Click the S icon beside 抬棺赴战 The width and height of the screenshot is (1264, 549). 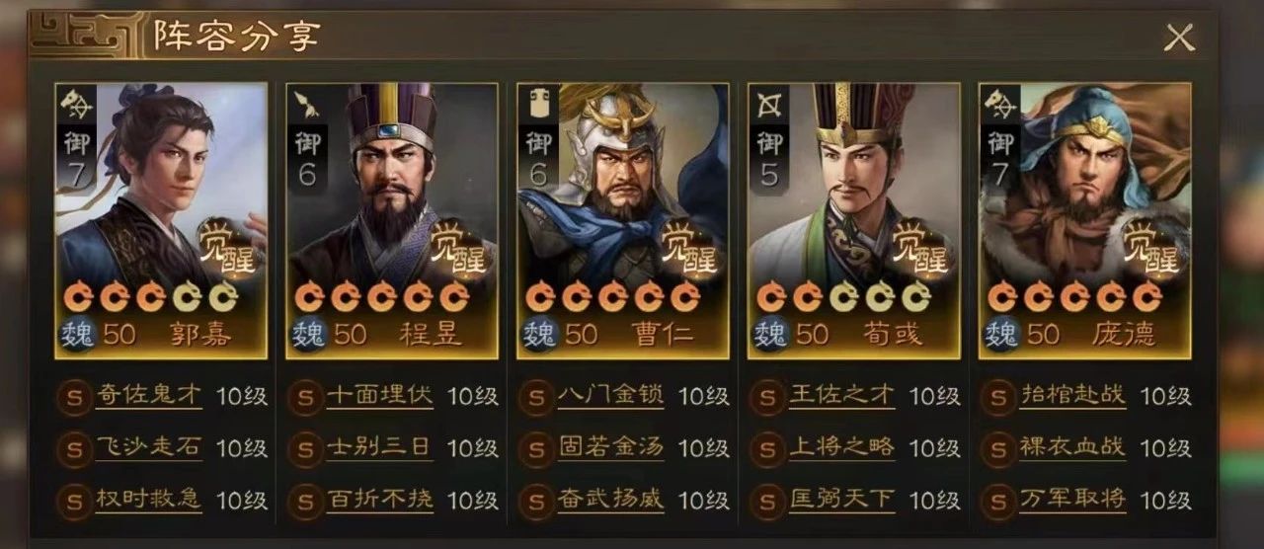(x=997, y=397)
